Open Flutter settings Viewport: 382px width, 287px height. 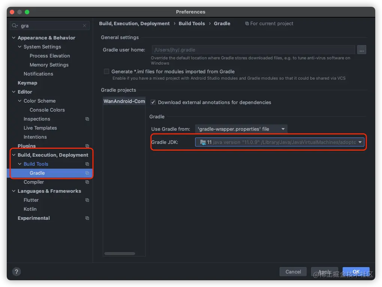coord(31,200)
